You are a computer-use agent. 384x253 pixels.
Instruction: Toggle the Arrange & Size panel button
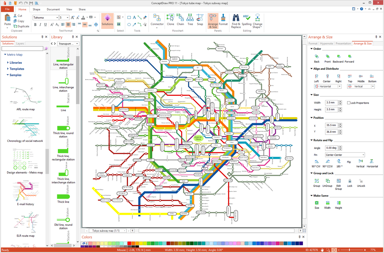[x=213, y=21]
